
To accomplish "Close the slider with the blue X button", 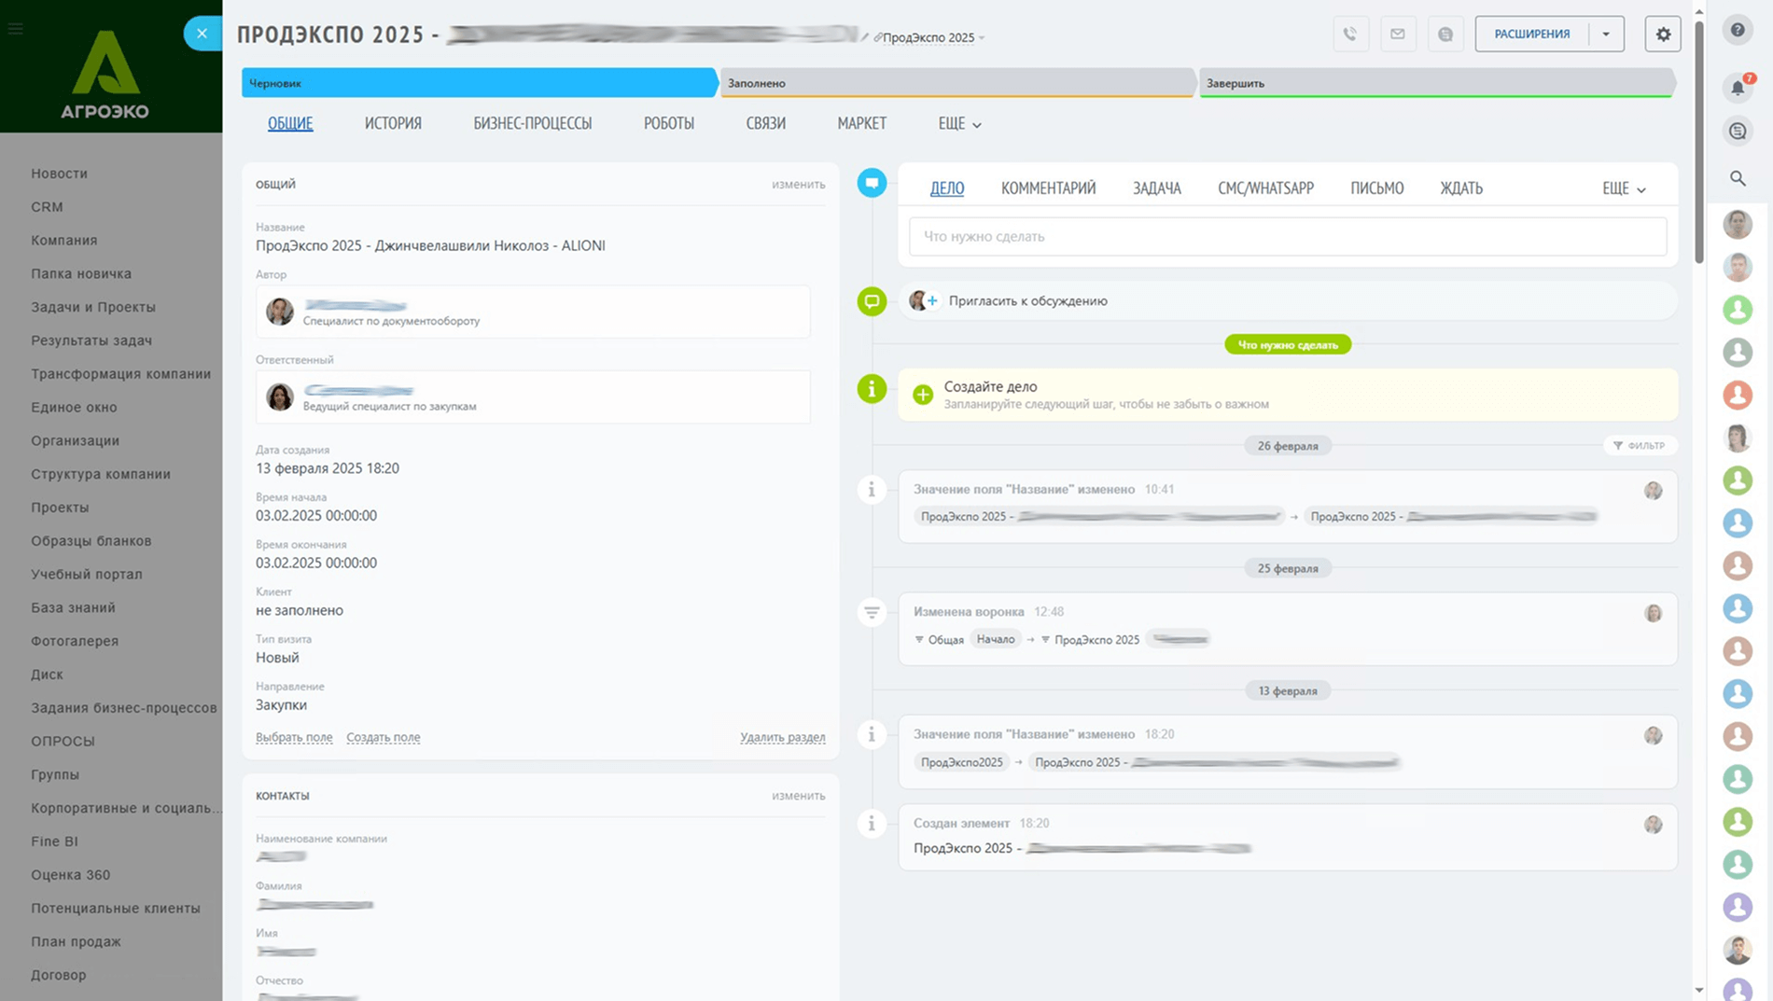I will (202, 34).
